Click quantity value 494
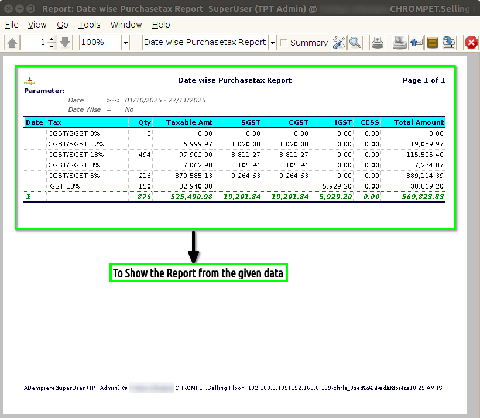The height and width of the screenshot is (418, 480). tap(145, 155)
